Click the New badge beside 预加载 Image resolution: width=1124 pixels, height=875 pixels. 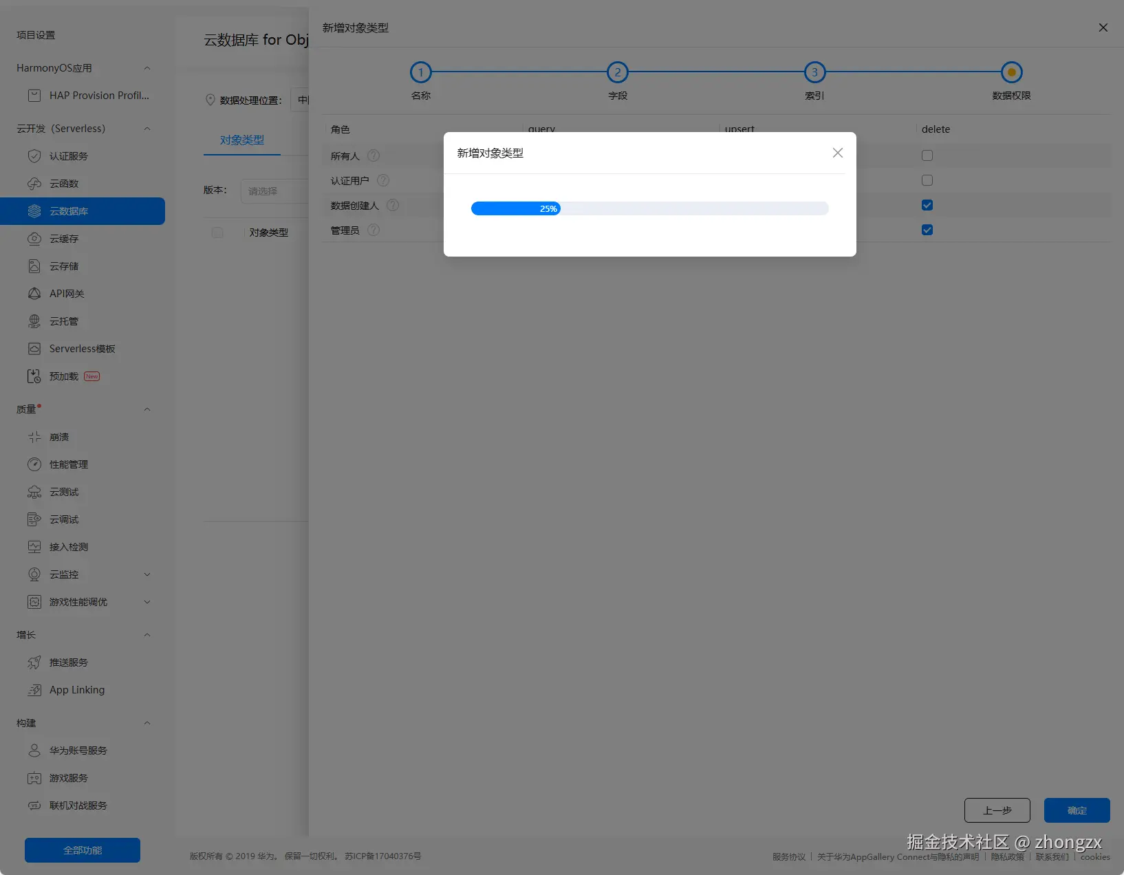click(x=91, y=376)
